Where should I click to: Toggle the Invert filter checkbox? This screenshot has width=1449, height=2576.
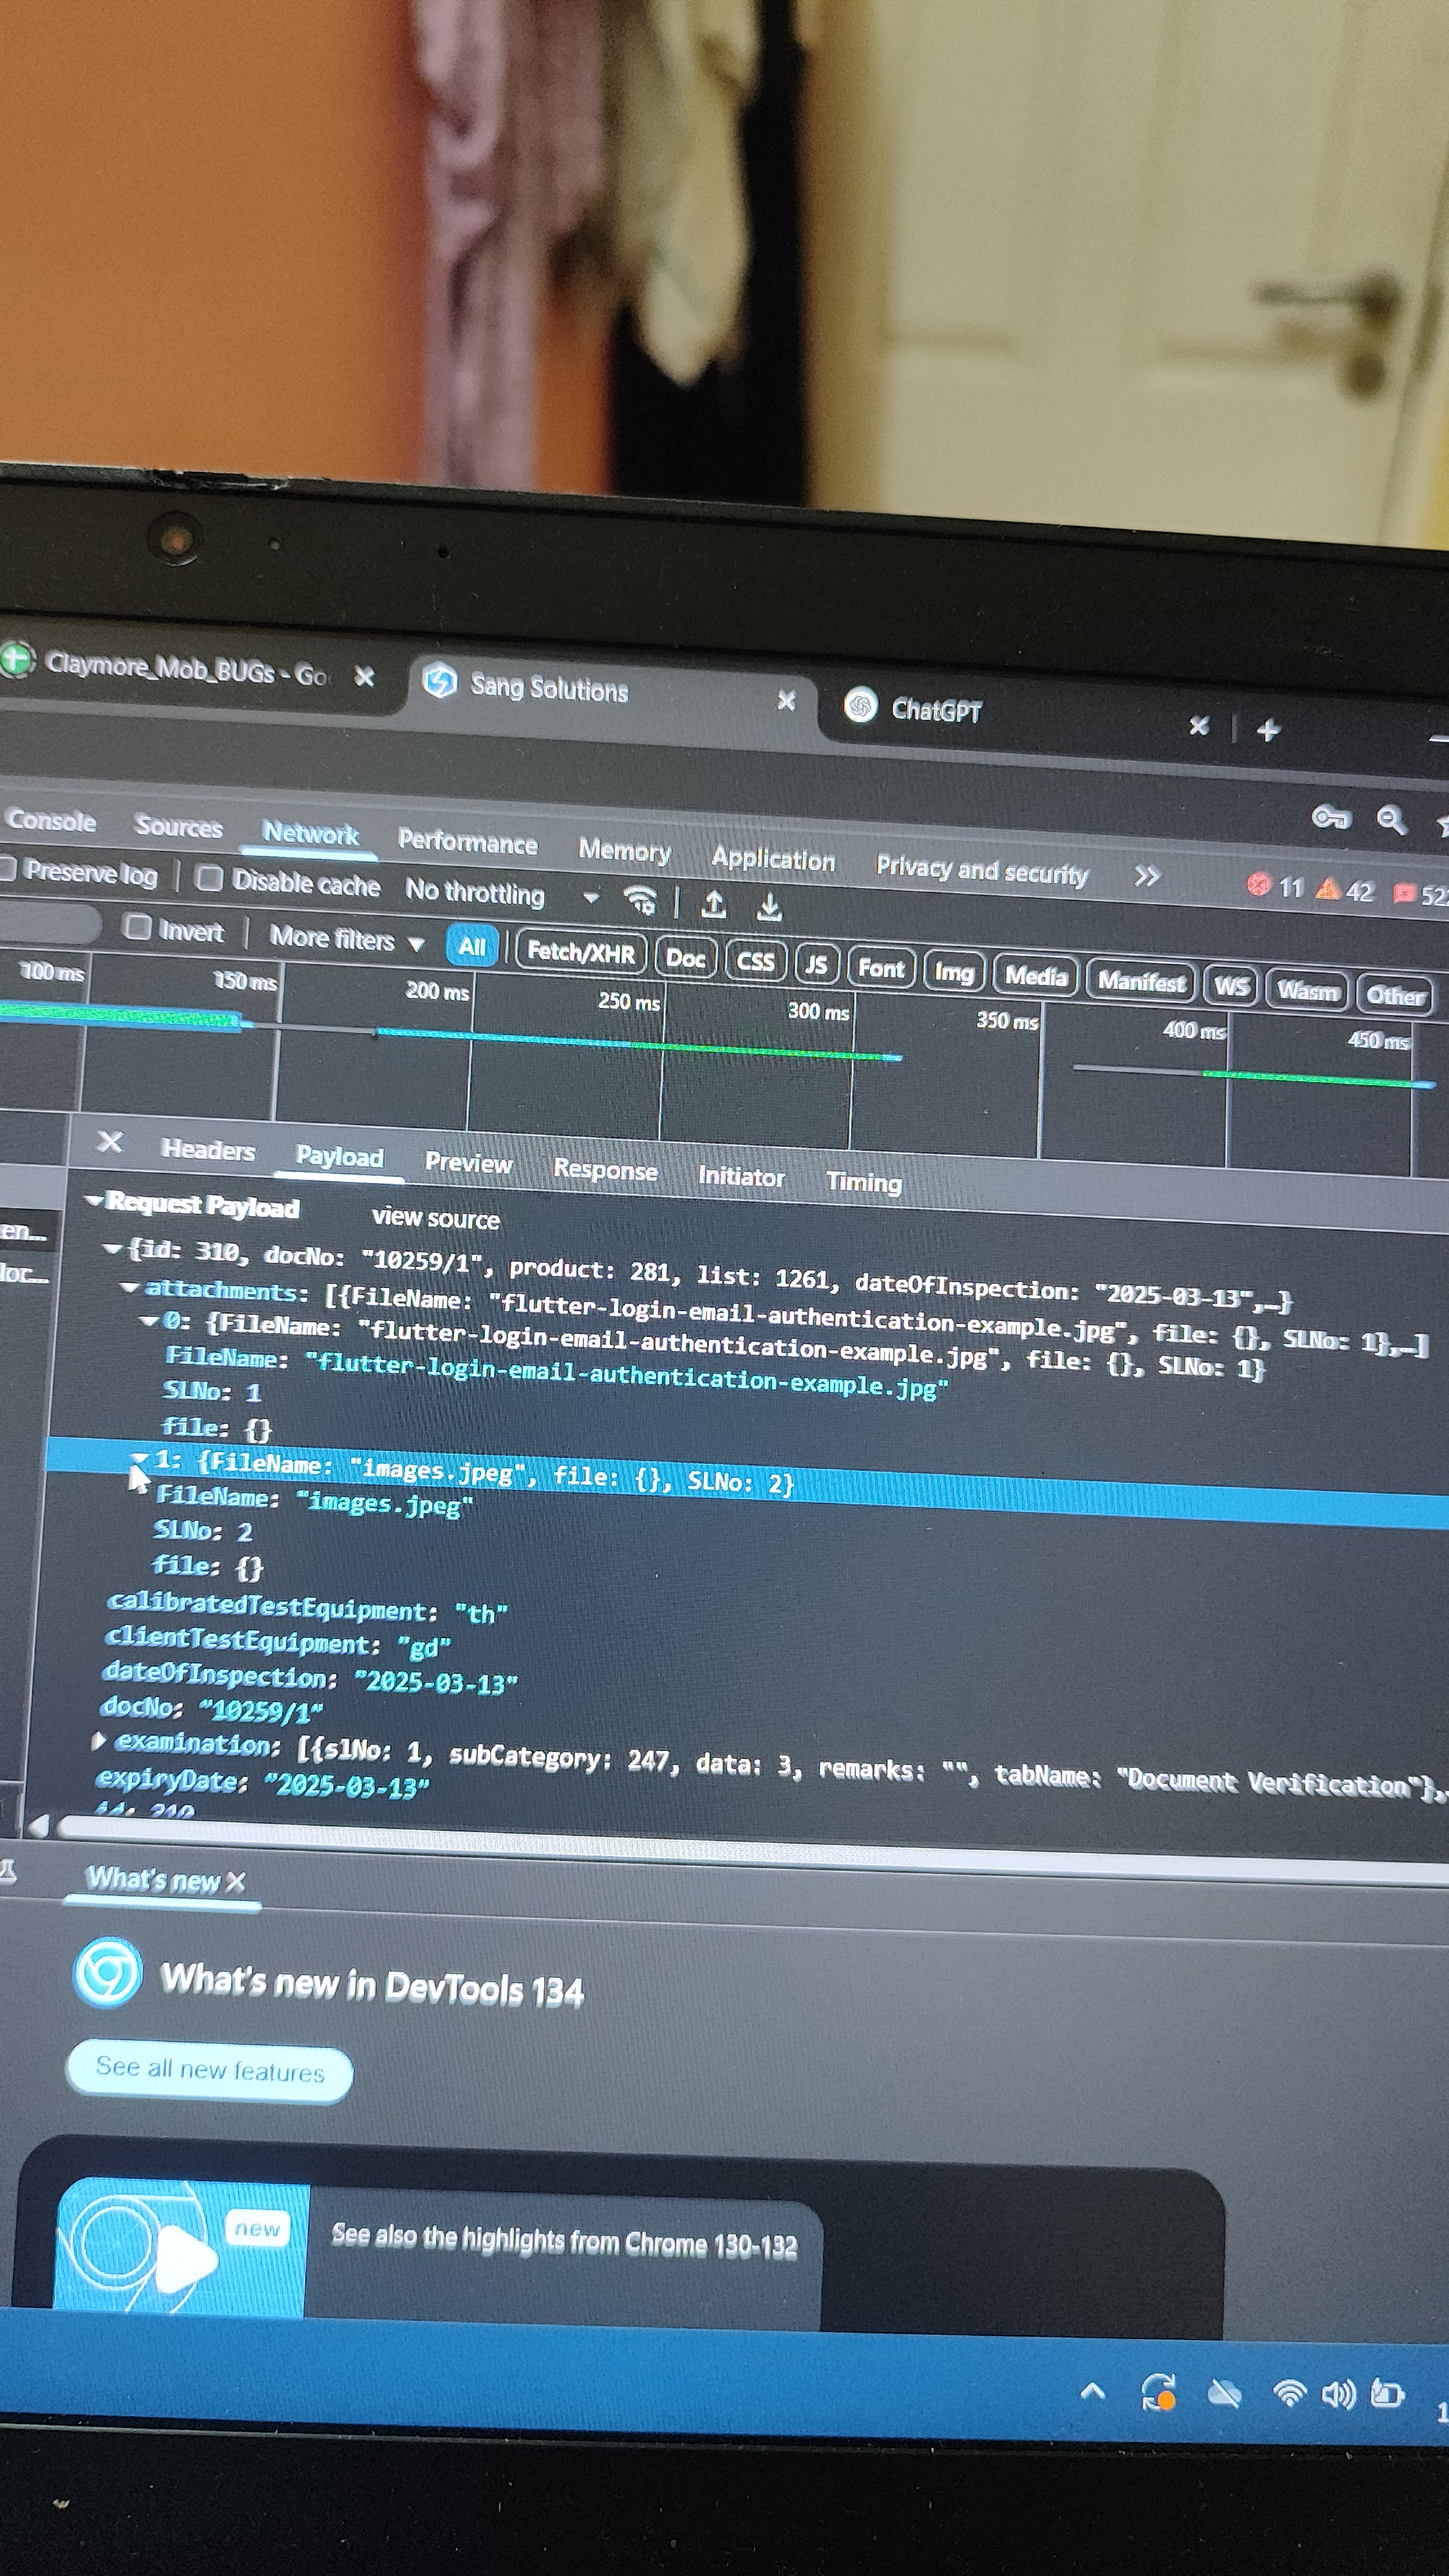[137, 927]
